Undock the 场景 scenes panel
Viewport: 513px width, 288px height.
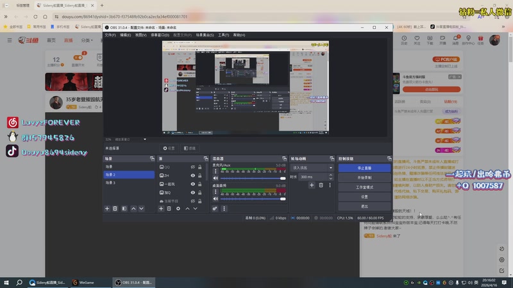pyautogui.click(x=152, y=158)
